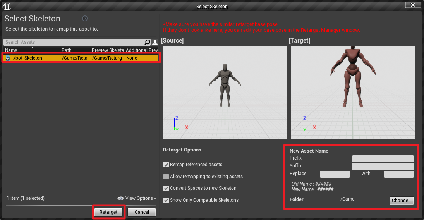
Task: Click the '/Game' folder path text
Action: point(347,199)
